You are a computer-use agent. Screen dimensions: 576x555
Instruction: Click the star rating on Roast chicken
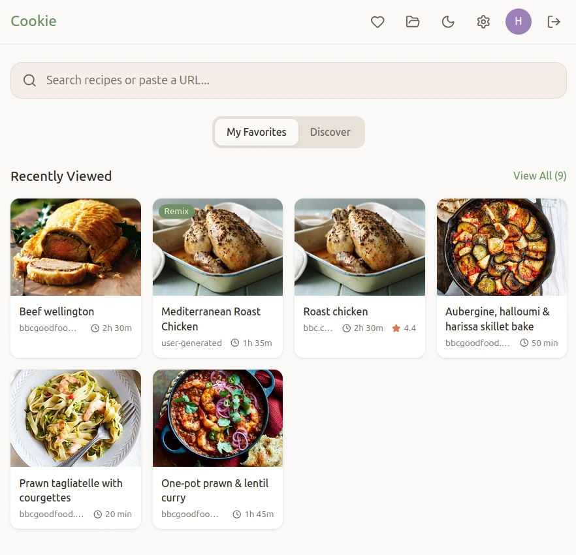[404, 328]
